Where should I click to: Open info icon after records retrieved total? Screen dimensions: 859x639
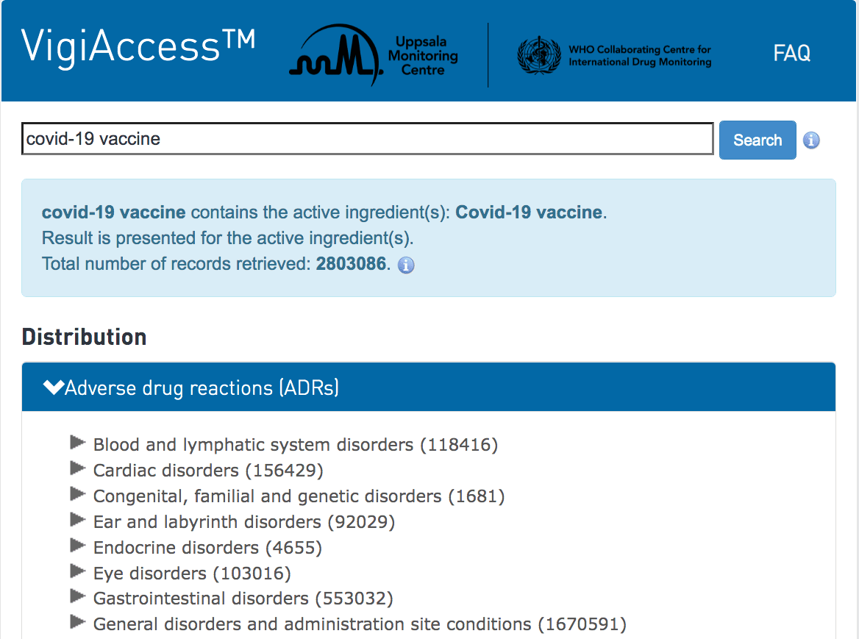coord(406,265)
